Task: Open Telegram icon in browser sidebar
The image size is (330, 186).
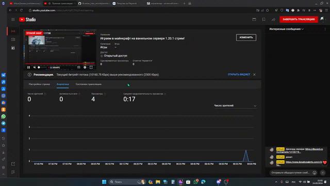Action: (4, 123)
